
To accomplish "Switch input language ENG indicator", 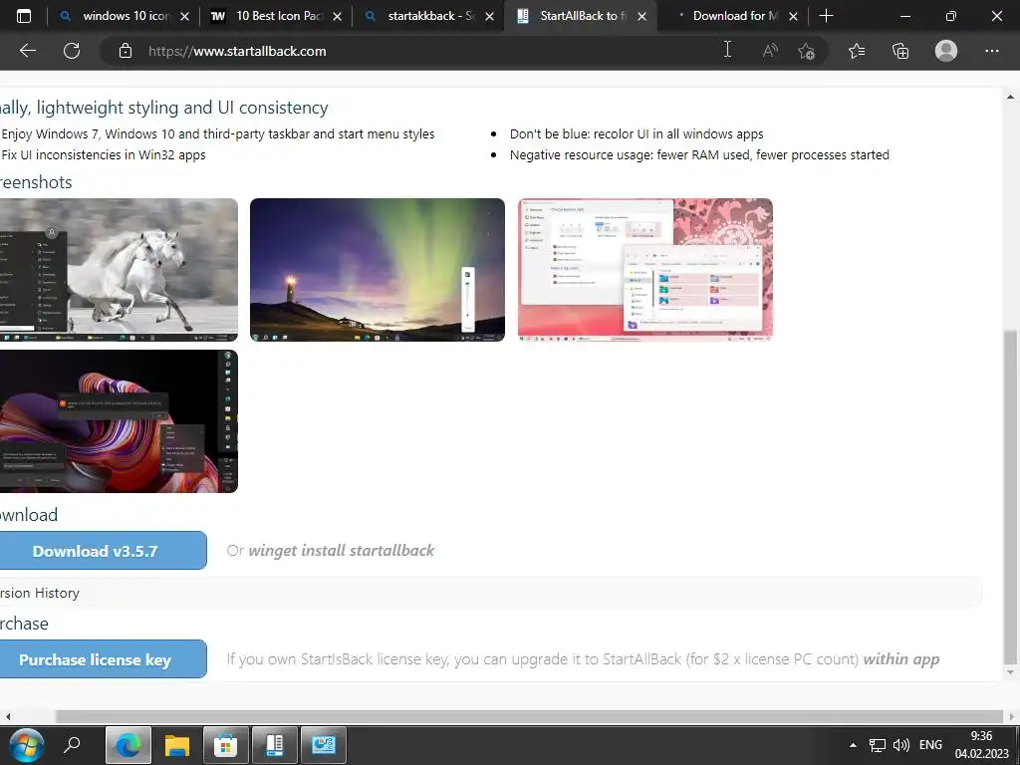I will [x=930, y=745].
